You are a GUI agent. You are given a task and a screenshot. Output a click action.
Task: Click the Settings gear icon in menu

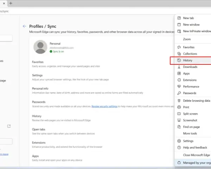(179, 141)
